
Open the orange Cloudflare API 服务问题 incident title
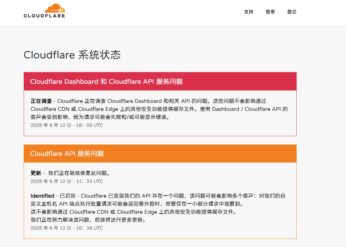(x=67, y=154)
